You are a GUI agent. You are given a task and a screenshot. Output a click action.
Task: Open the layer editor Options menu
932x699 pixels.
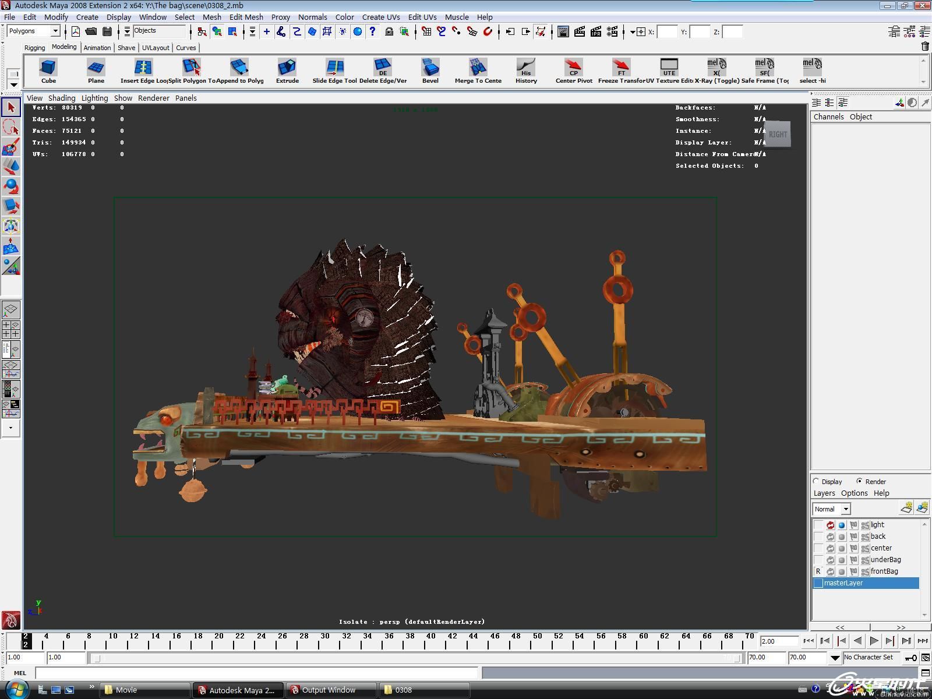[x=854, y=493]
